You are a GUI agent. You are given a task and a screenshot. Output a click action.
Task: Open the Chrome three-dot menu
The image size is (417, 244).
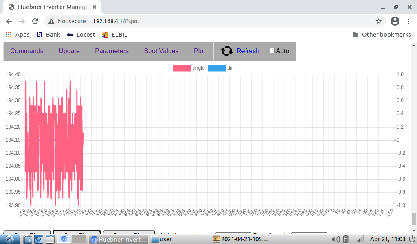click(x=408, y=21)
